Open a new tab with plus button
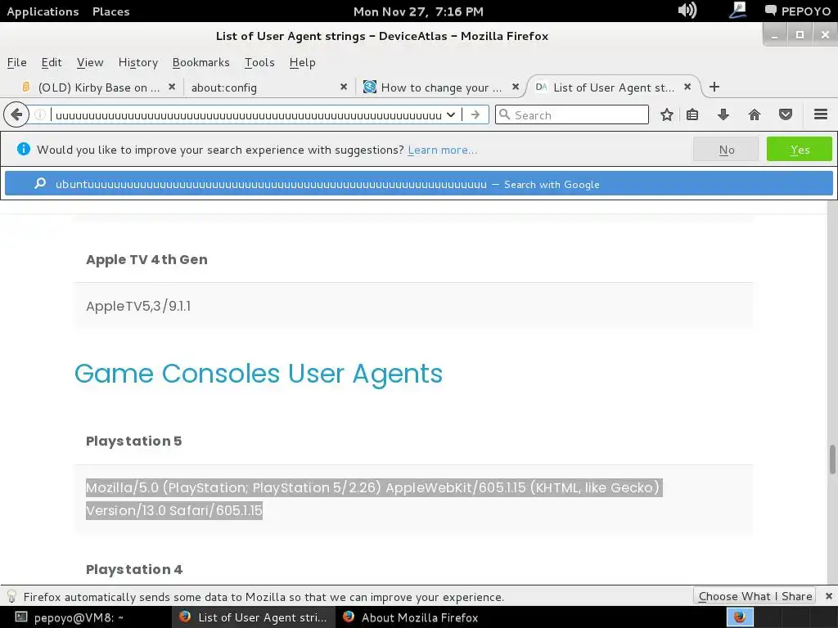This screenshot has height=628, width=838. 714,87
